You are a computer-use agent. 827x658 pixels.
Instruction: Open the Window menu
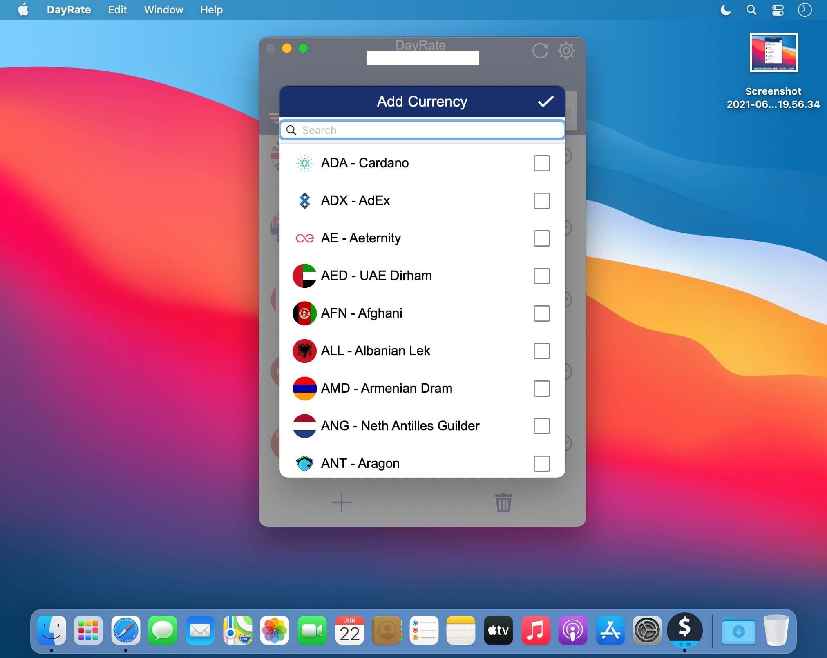(x=163, y=10)
